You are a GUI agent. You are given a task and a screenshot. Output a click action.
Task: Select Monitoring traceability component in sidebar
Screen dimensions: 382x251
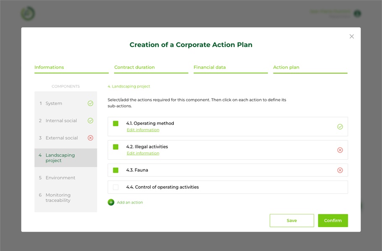58,198
